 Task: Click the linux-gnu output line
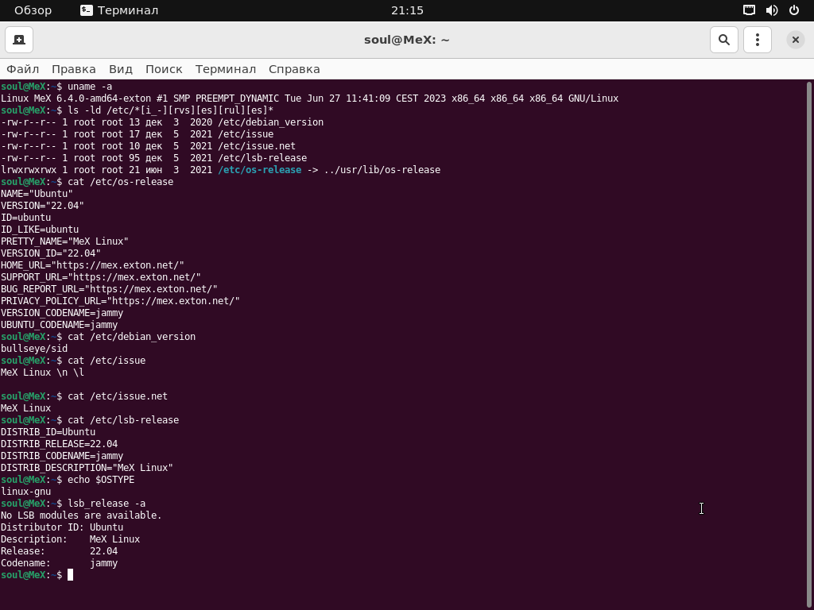[x=25, y=492]
